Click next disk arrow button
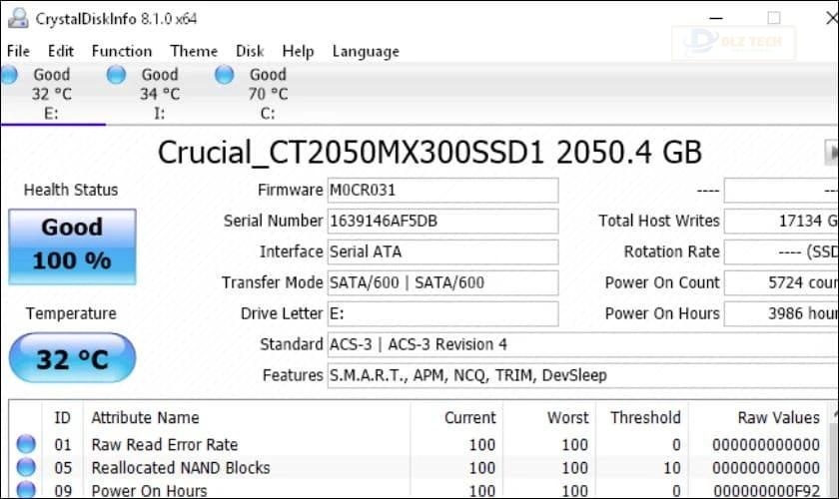The width and height of the screenshot is (839, 499). coord(830,153)
